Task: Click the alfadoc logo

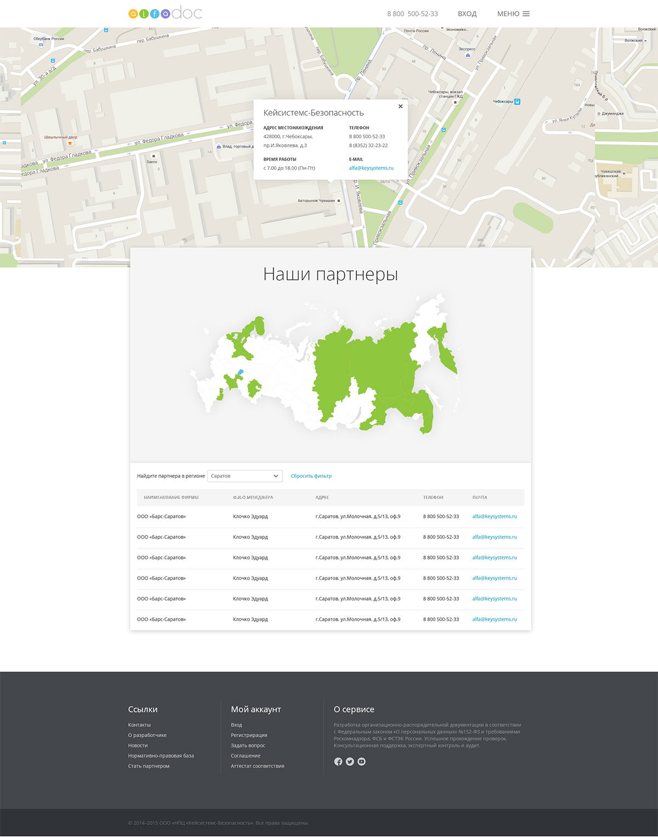Action: 165,13
